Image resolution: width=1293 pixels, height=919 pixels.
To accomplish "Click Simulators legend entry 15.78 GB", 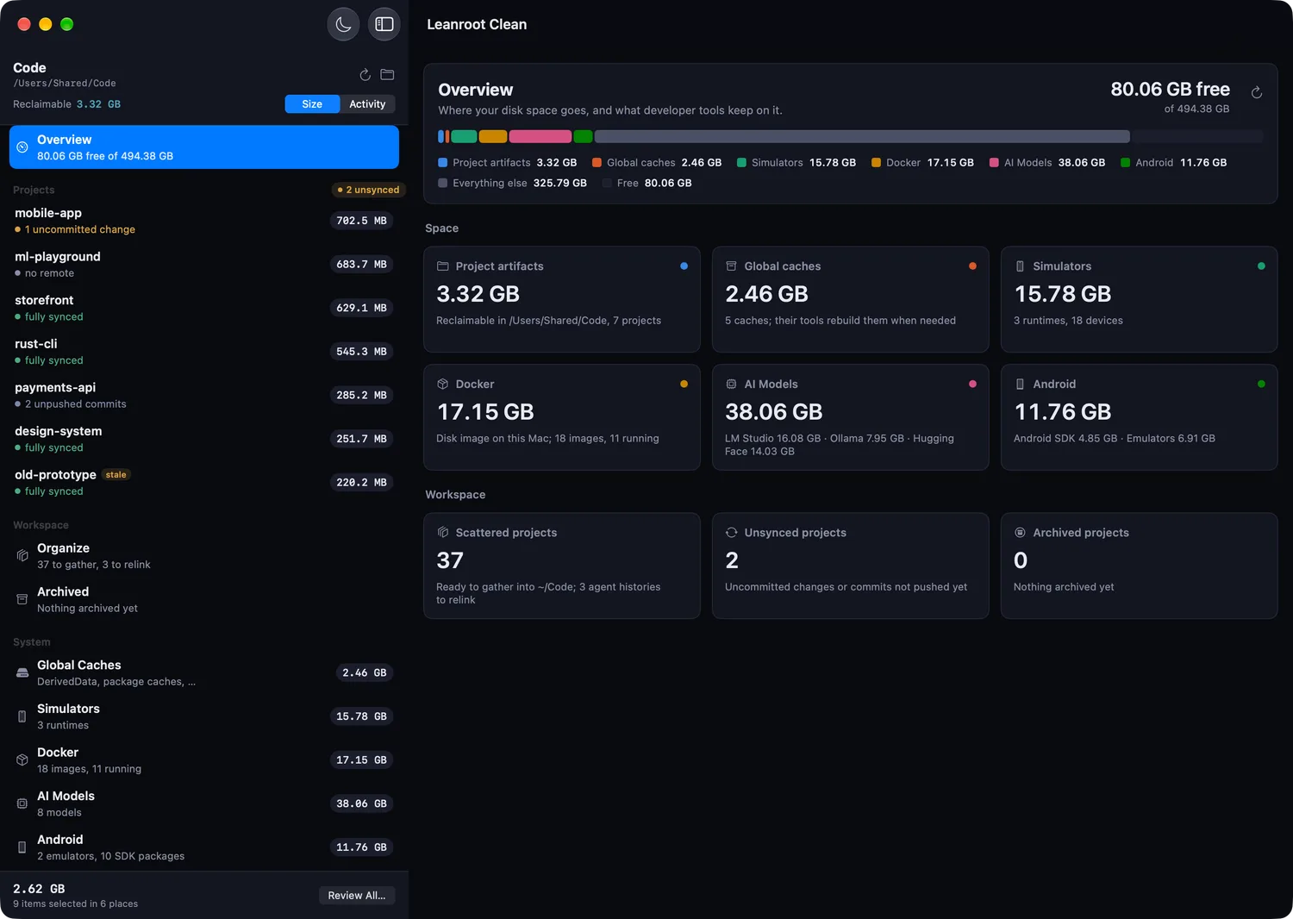I will pos(796,162).
